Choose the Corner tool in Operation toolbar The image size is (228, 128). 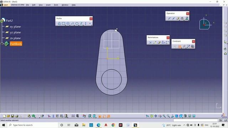170,18
